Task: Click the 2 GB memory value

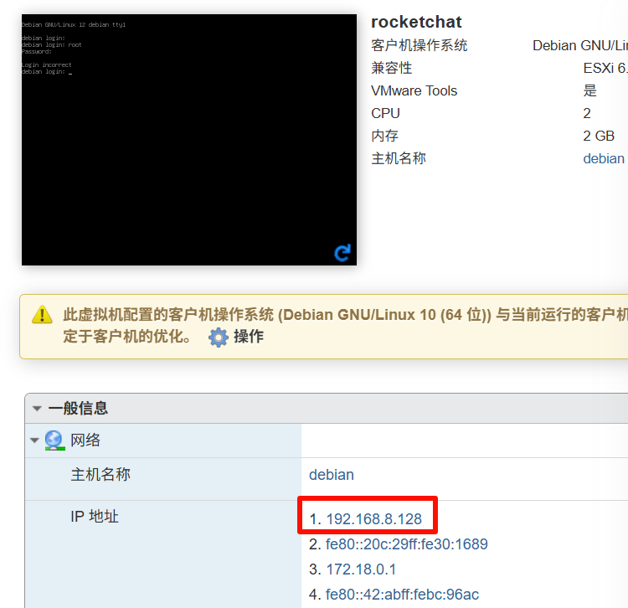Action: tap(599, 136)
